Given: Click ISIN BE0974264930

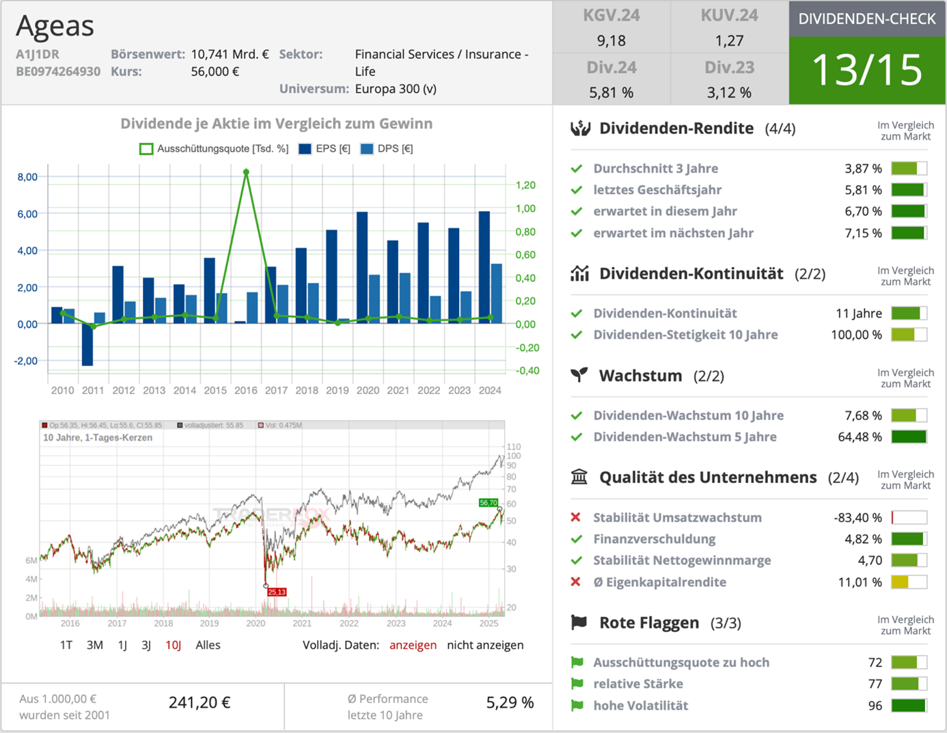Looking at the screenshot, I should pos(58,71).
